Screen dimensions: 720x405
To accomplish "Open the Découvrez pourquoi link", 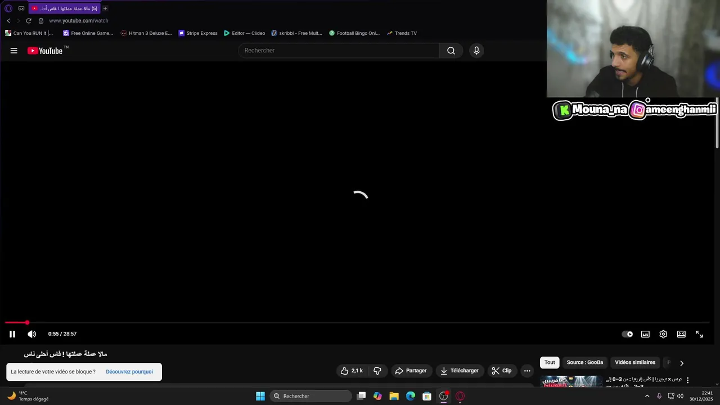I will (x=129, y=372).
